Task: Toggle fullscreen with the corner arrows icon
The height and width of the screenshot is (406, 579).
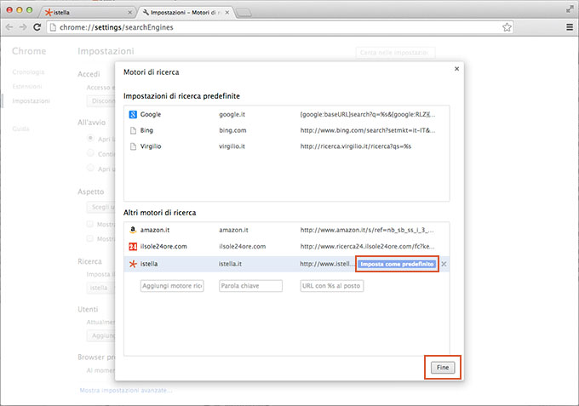Action: click(570, 9)
